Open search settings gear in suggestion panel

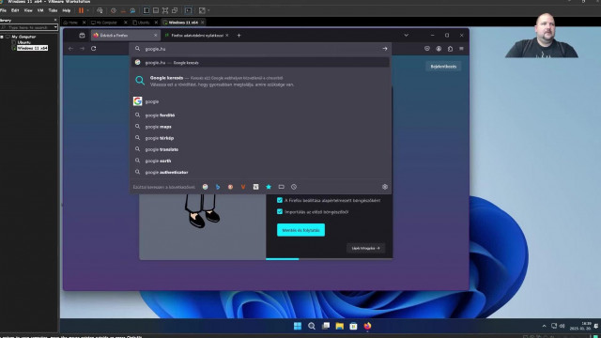pos(385,187)
